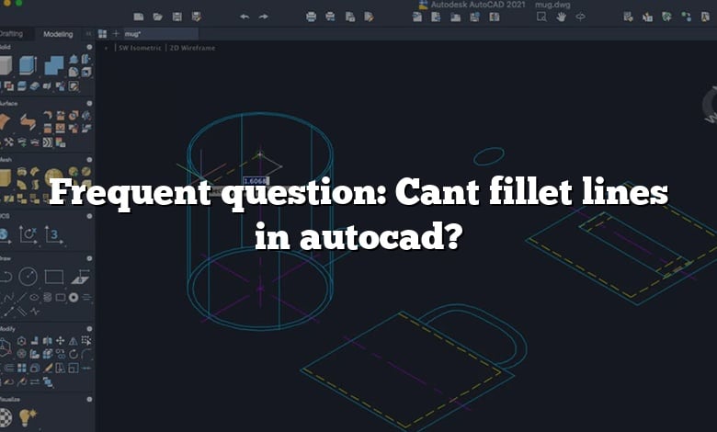Select the Move tool in the Modify panel
The width and height of the screenshot is (717, 432).
(x=61, y=341)
